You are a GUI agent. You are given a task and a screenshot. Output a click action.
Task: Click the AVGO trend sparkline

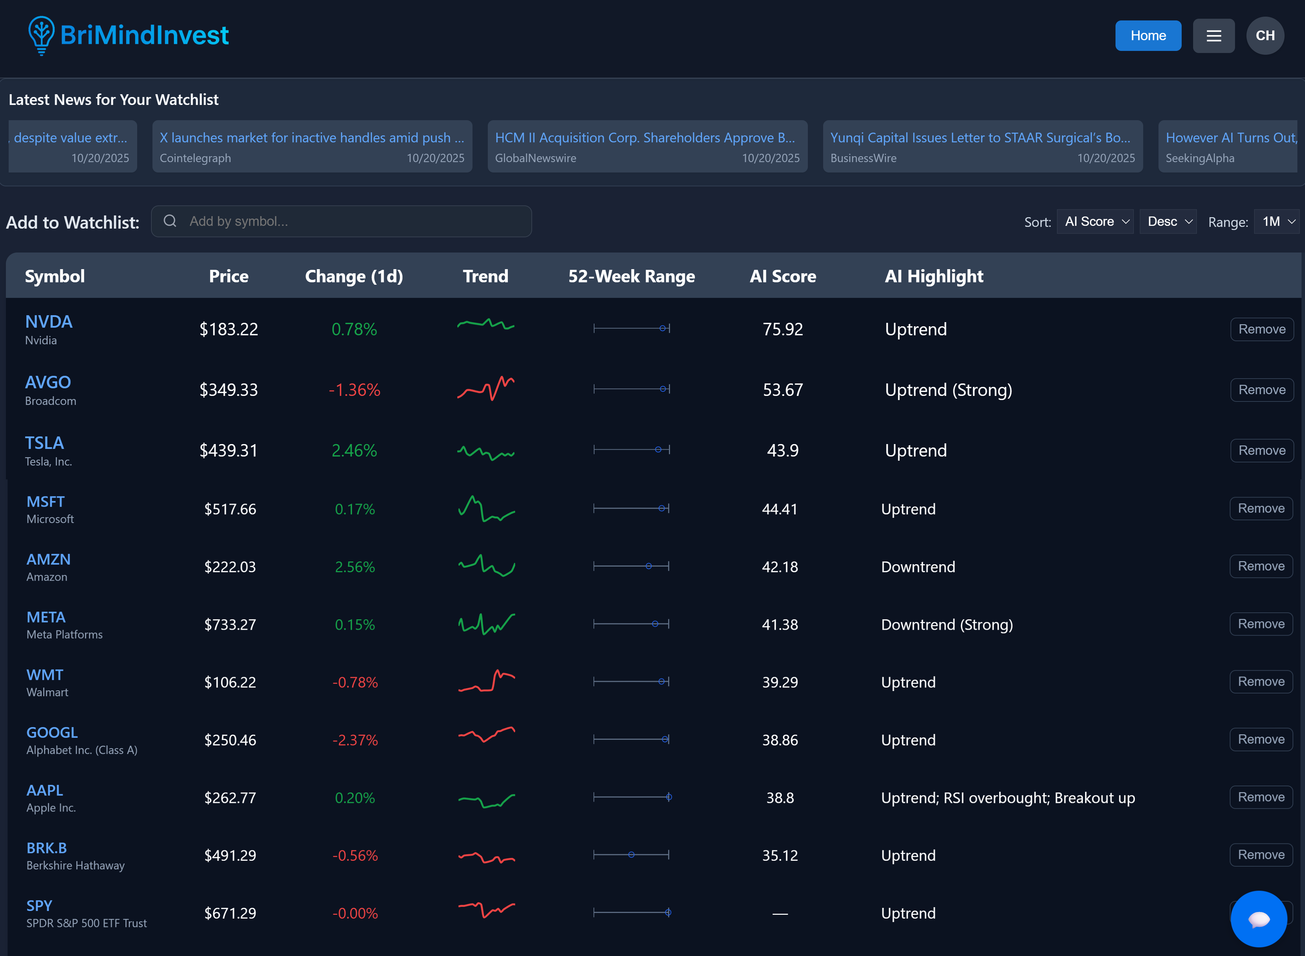coord(486,388)
